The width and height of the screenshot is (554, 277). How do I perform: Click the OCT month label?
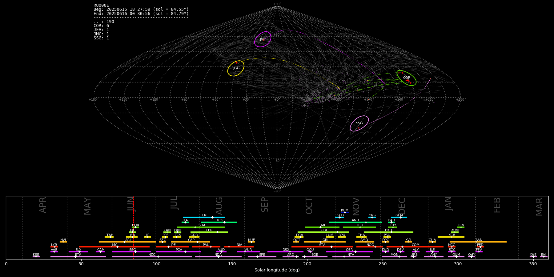point(309,206)
